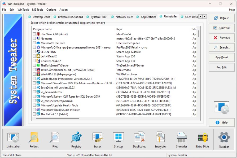This screenshot has height=158, width=237.
Task: Switch to the Applications tab
Action: pyautogui.click(x=146, y=17)
